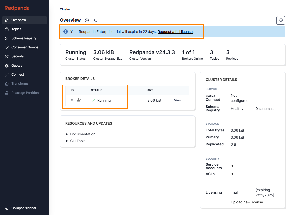Select Transforms in the sidebar
This screenshot has height=215, width=296.
[x=24, y=84]
